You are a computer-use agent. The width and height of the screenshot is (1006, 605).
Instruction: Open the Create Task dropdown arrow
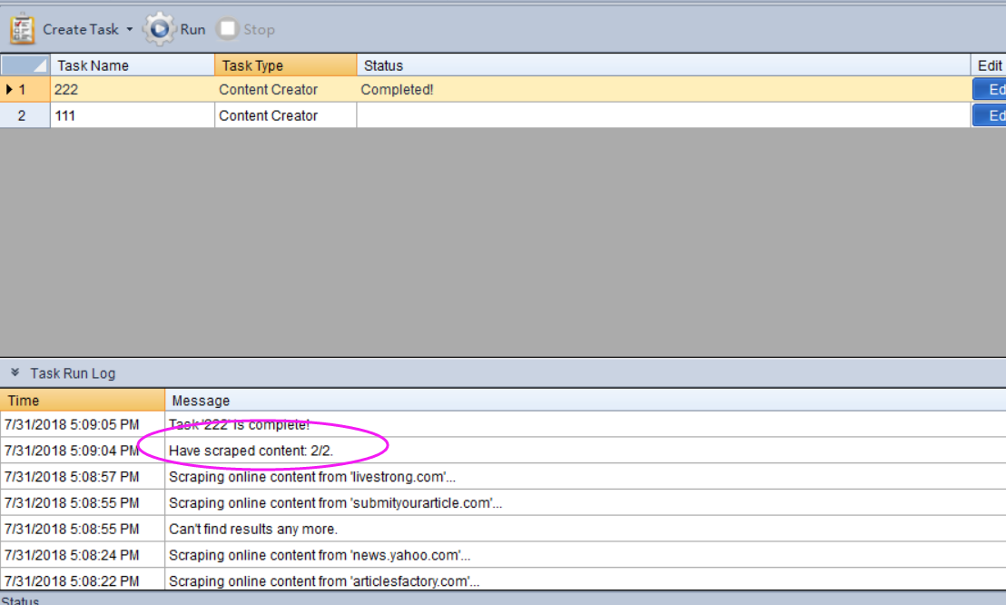(129, 30)
